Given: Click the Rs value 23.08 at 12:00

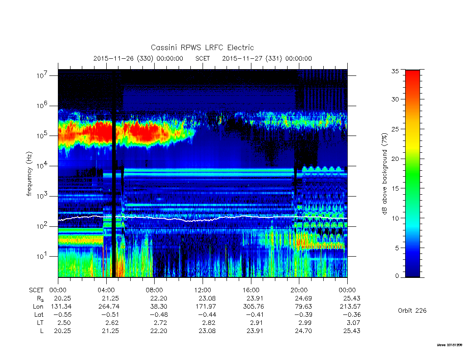Looking at the screenshot, I should click(207, 298).
